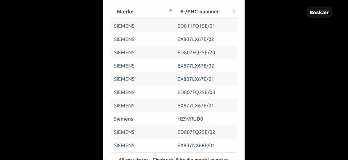Click the lowercase Siemens brand cell
Image resolution: width=348 pixels, height=160 pixels.
click(x=123, y=119)
